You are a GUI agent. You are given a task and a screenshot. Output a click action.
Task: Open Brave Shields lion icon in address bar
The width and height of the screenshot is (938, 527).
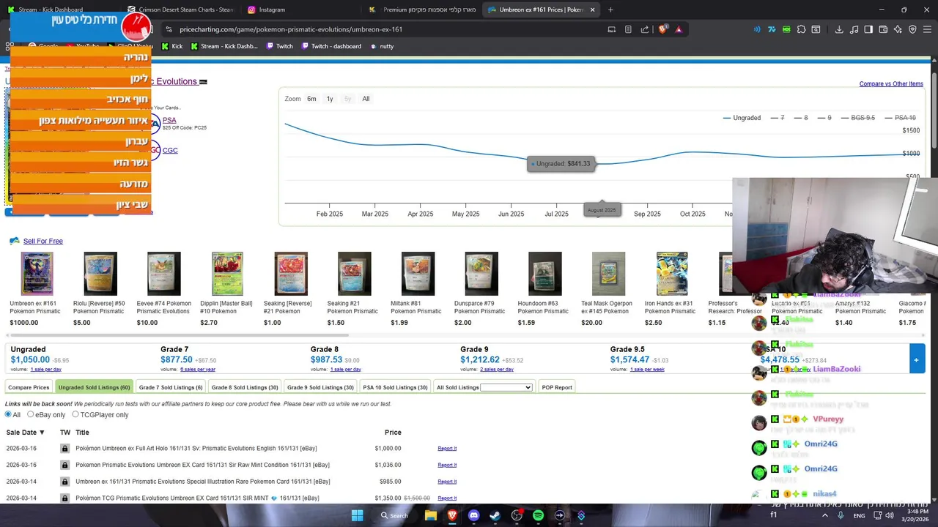click(x=663, y=29)
